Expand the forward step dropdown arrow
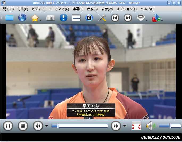Viewport: 182px width, 142px height. click(x=124, y=126)
